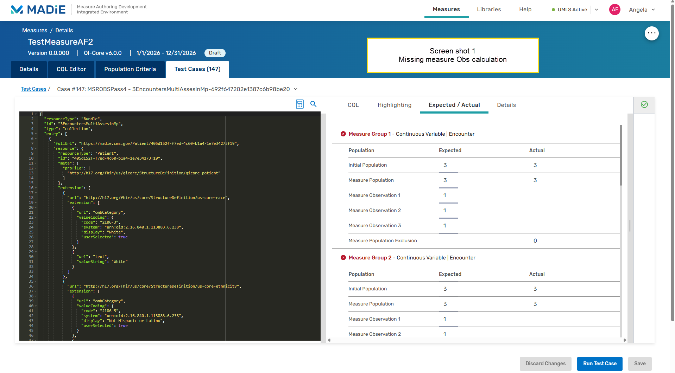Select the Population Criteria tab
Viewport: 675px width, 373px height.
click(x=130, y=69)
